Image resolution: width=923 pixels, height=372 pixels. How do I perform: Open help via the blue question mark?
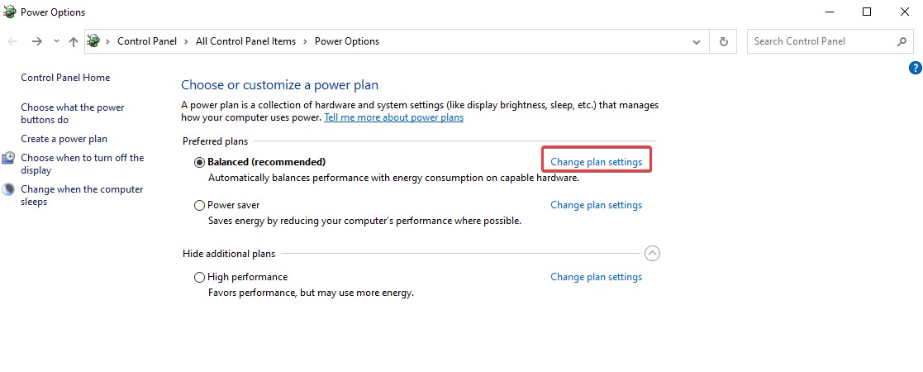tap(915, 68)
